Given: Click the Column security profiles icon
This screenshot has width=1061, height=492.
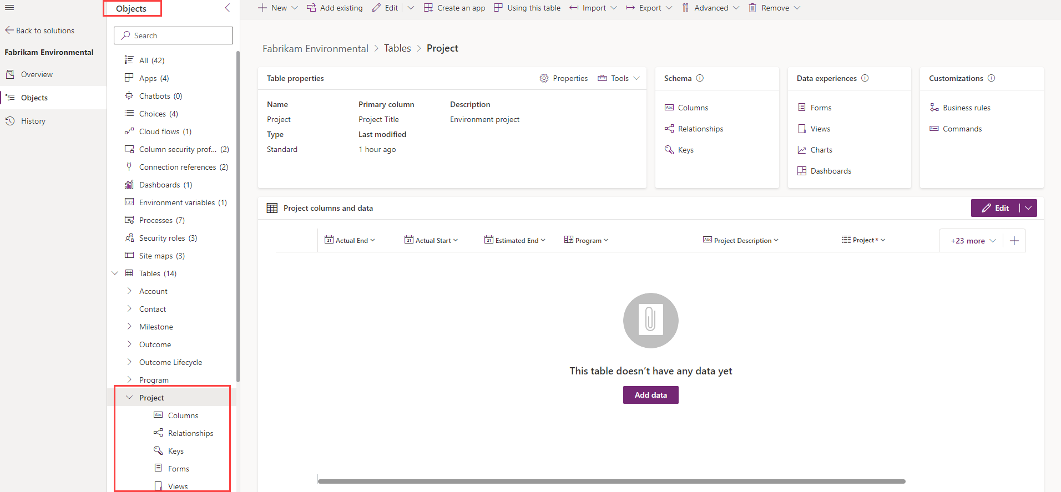Looking at the screenshot, I should [129, 149].
